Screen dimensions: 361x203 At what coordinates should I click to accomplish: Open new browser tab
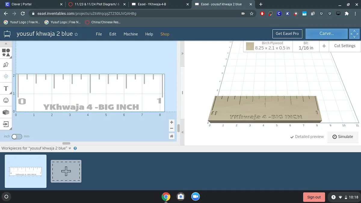click(261, 4)
